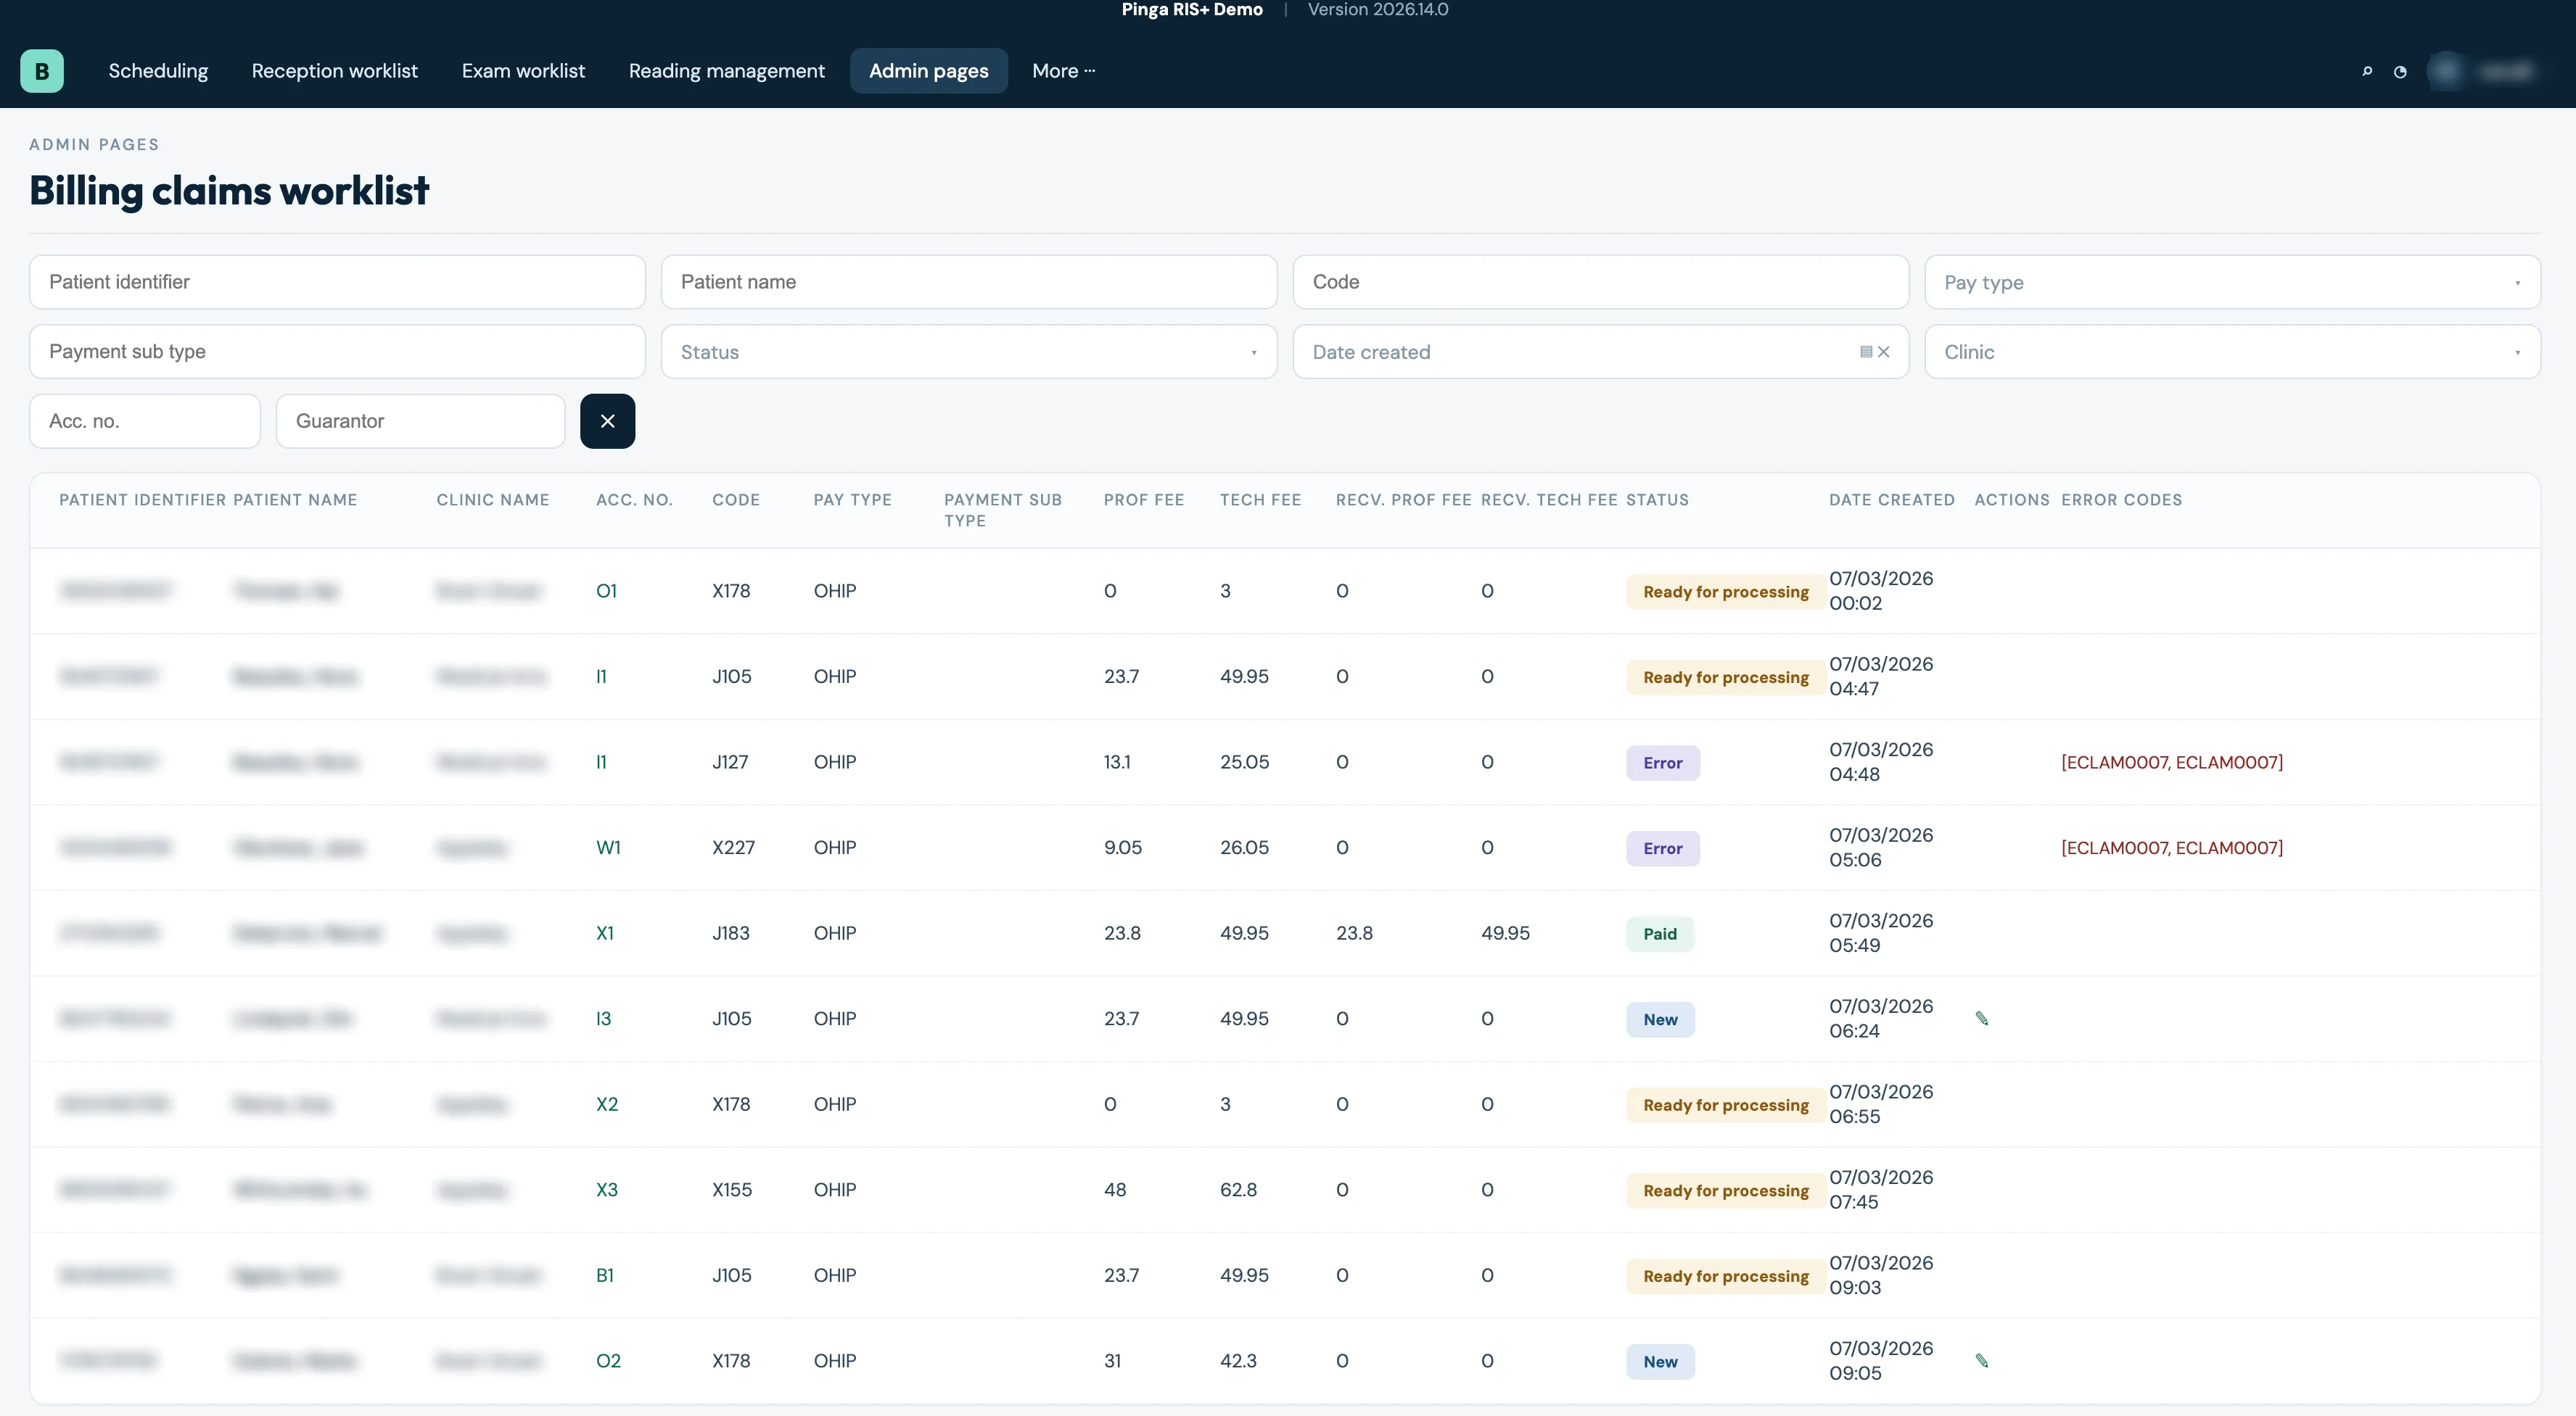2576x1416 pixels.
Task: Click the Payment sub type field
Action: [337, 352]
